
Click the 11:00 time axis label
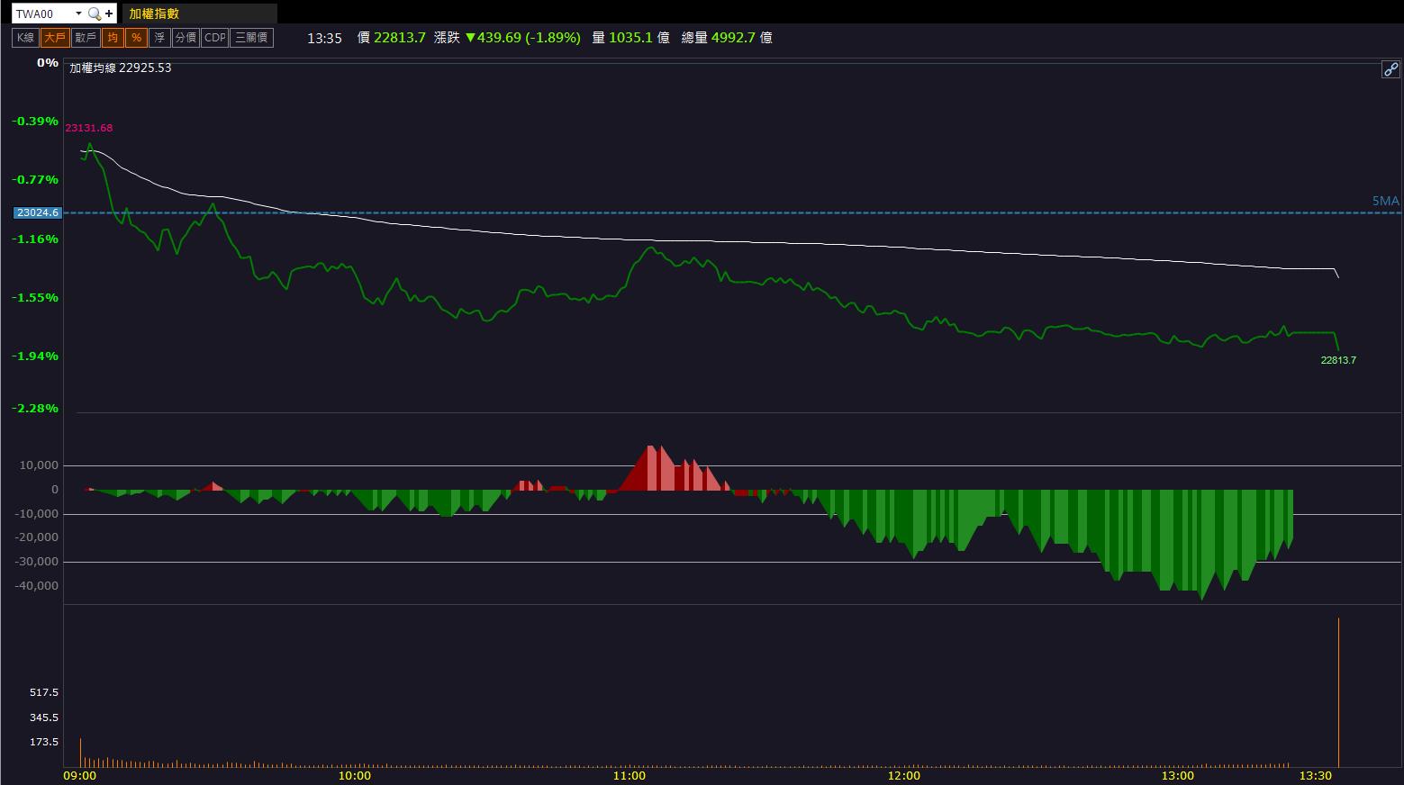pyautogui.click(x=629, y=775)
